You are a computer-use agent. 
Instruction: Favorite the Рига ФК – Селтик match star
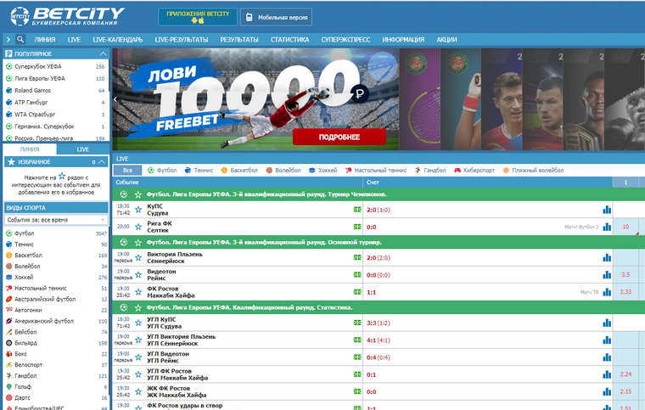(138, 227)
